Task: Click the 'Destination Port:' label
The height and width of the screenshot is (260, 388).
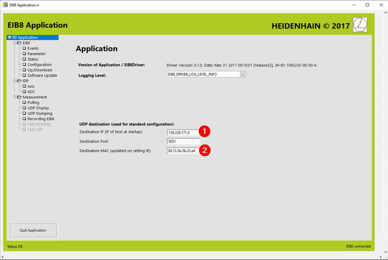Action: [x=95, y=141]
